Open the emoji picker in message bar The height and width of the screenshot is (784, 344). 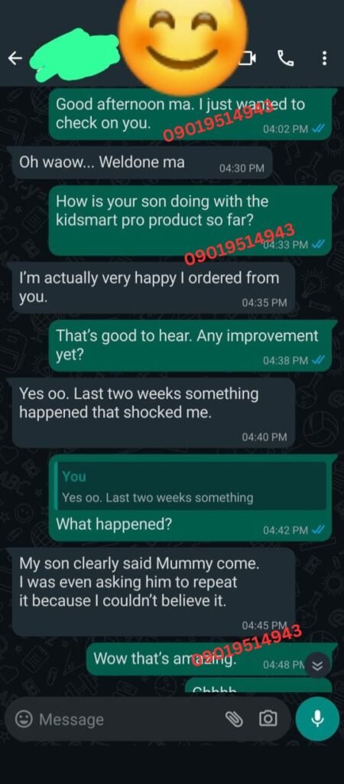(22, 719)
